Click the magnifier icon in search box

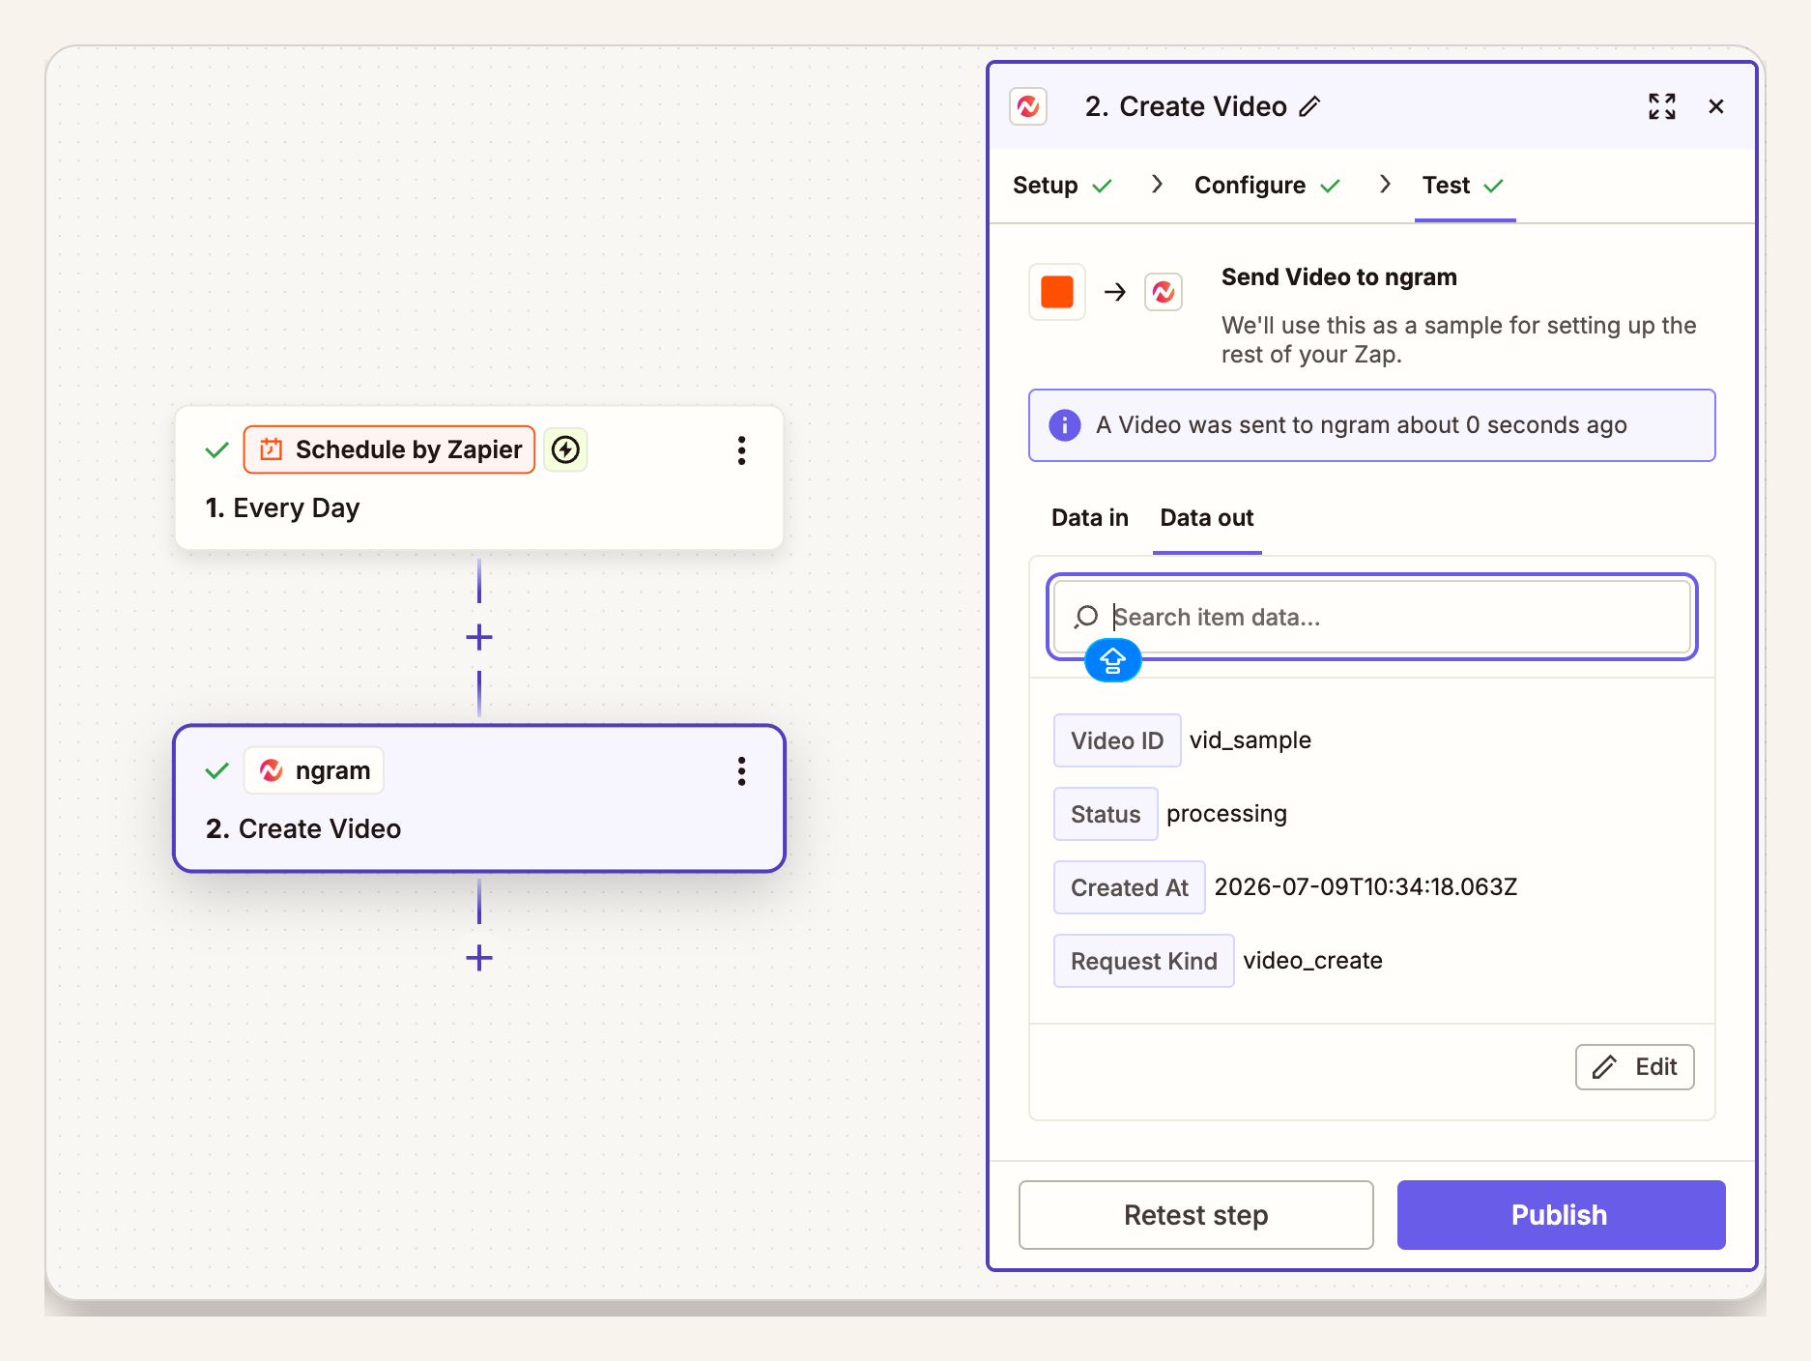[x=1086, y=617]
